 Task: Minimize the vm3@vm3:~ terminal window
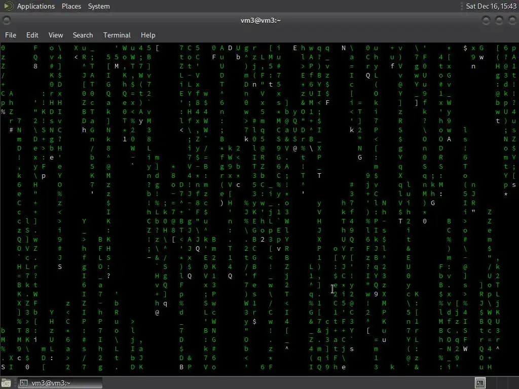pos(486,20)
